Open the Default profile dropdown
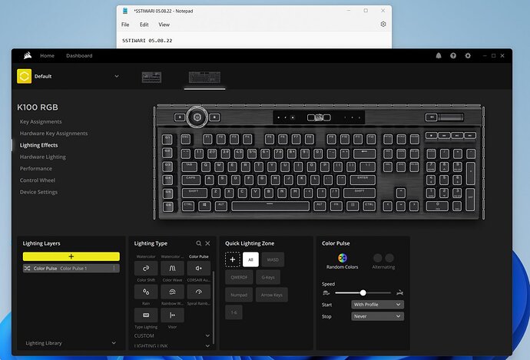This screenshot has height=360, width=530. pos(117,76)
